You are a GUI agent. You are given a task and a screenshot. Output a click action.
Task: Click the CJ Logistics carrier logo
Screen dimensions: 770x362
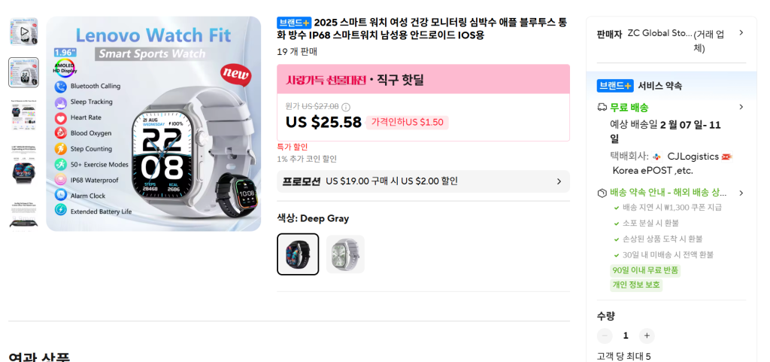click(657, 157)
